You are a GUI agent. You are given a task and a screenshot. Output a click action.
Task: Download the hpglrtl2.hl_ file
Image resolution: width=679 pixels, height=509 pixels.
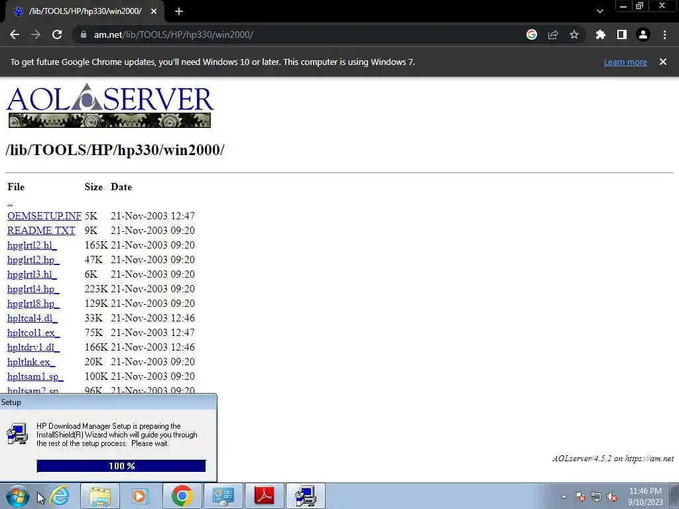32,245
